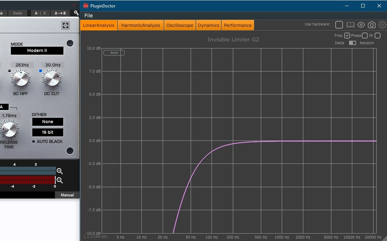Open the MODE dropdown showing Modern II
Screen dimensions: 387x241
37,51
